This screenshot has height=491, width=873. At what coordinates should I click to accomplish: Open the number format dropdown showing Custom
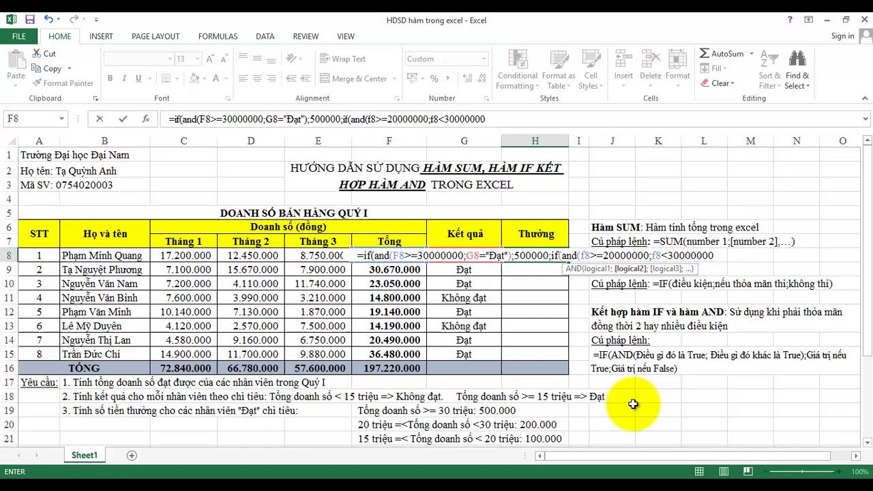tap(484, 59)
